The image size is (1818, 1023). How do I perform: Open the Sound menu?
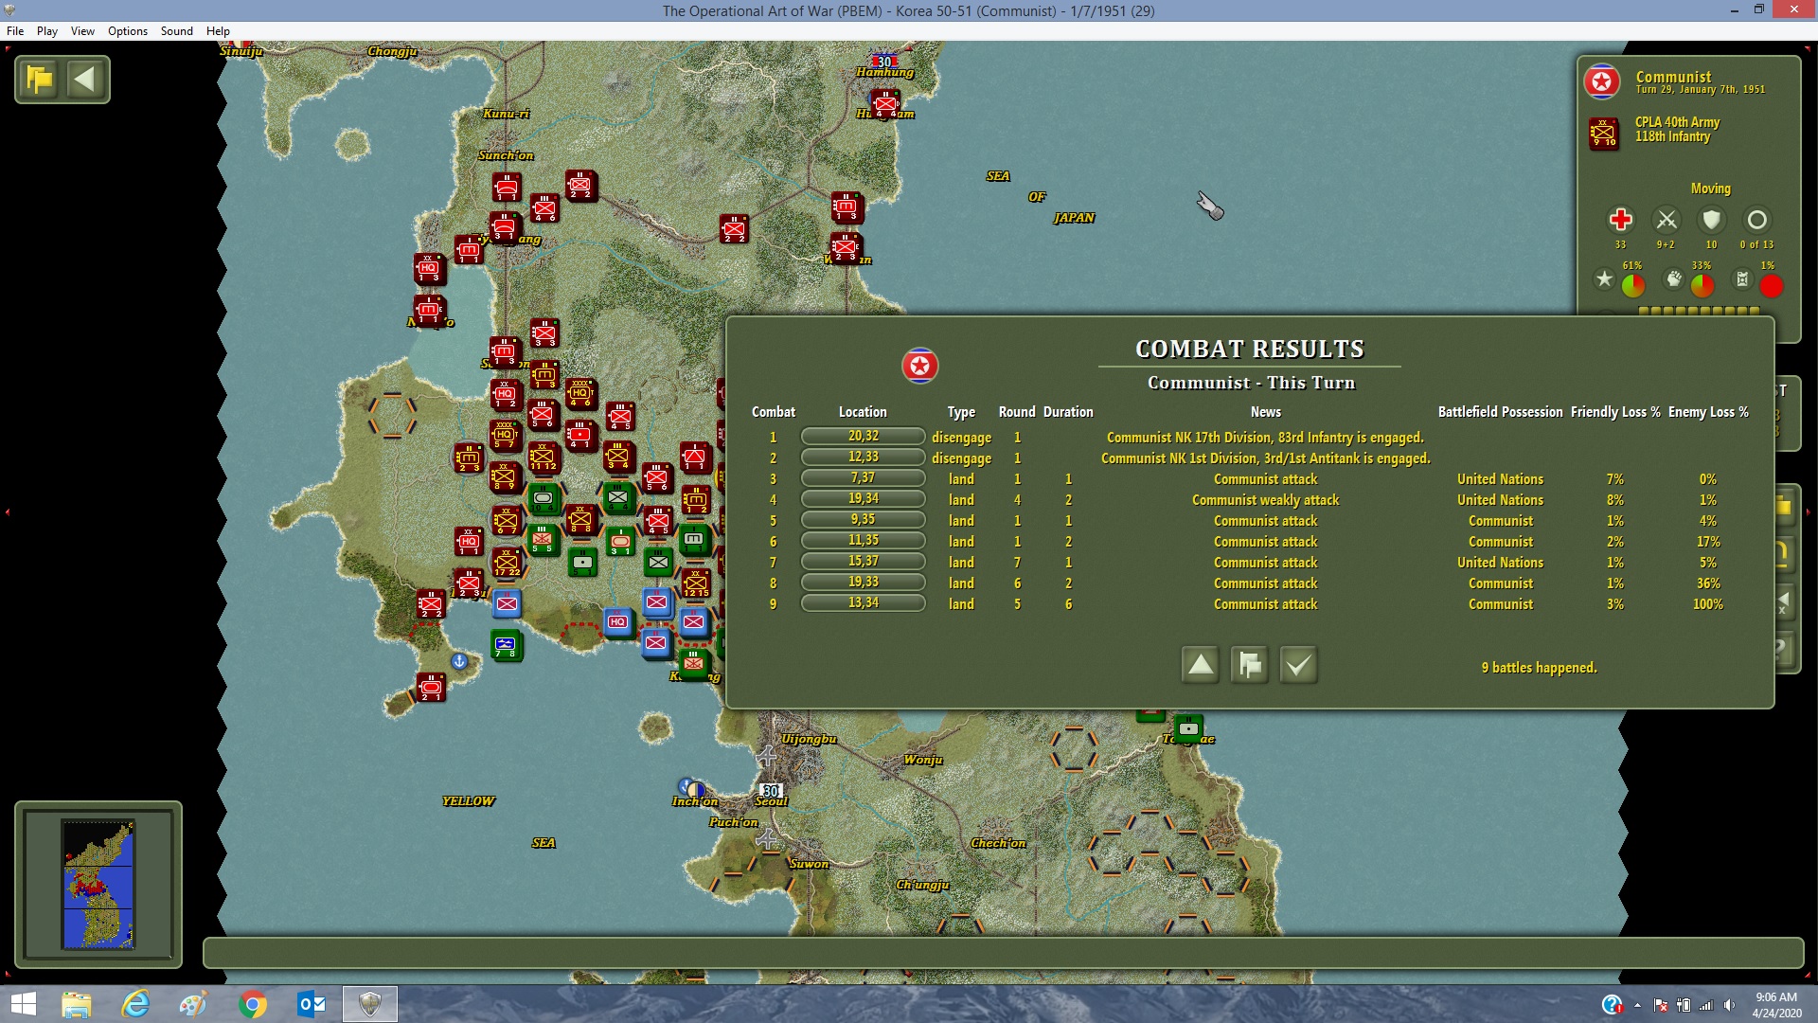pyautogui.click(x=177, y=31)
